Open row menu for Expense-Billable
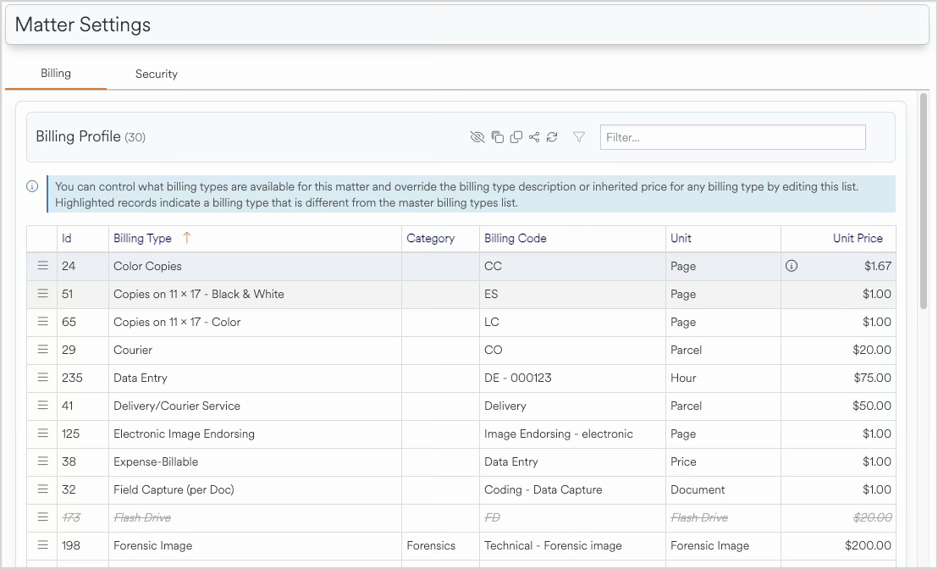This screenshot has width=938, height=569. pyautogui.click(x=42, y=461)
